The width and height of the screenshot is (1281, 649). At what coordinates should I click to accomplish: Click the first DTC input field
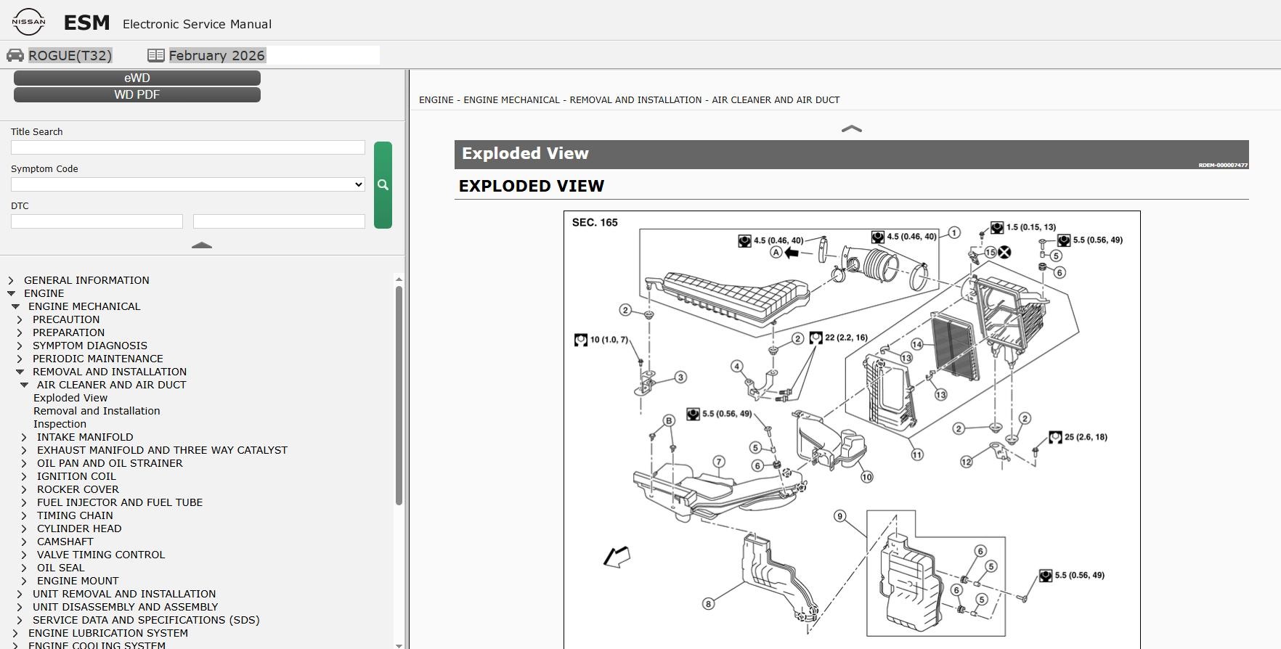click(x=97, y=221)
